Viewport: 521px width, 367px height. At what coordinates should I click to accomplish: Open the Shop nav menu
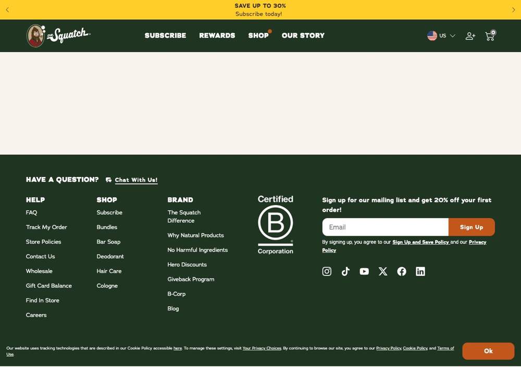point(258,35)
